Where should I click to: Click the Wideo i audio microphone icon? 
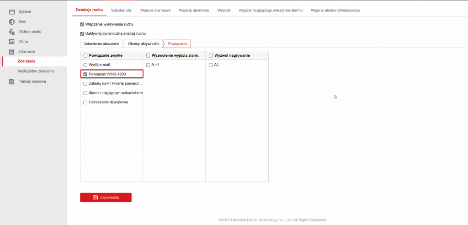12,32
